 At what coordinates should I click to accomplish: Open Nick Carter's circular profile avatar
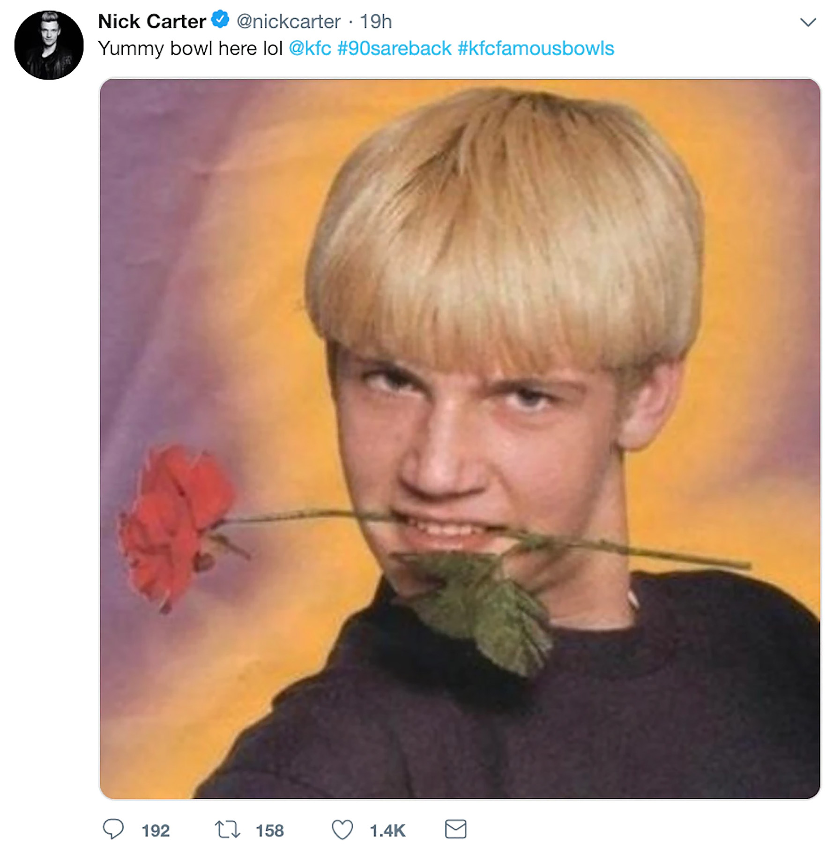click(x=49, y=45)
